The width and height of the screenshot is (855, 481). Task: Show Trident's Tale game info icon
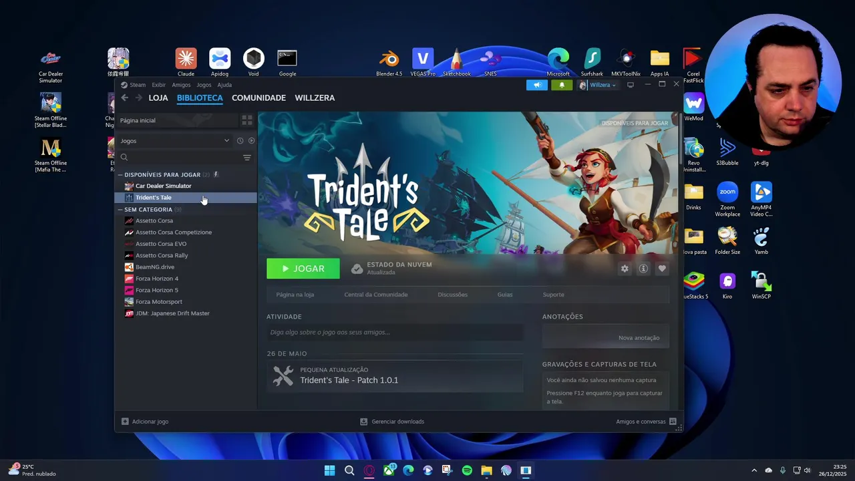coord(643,269)
